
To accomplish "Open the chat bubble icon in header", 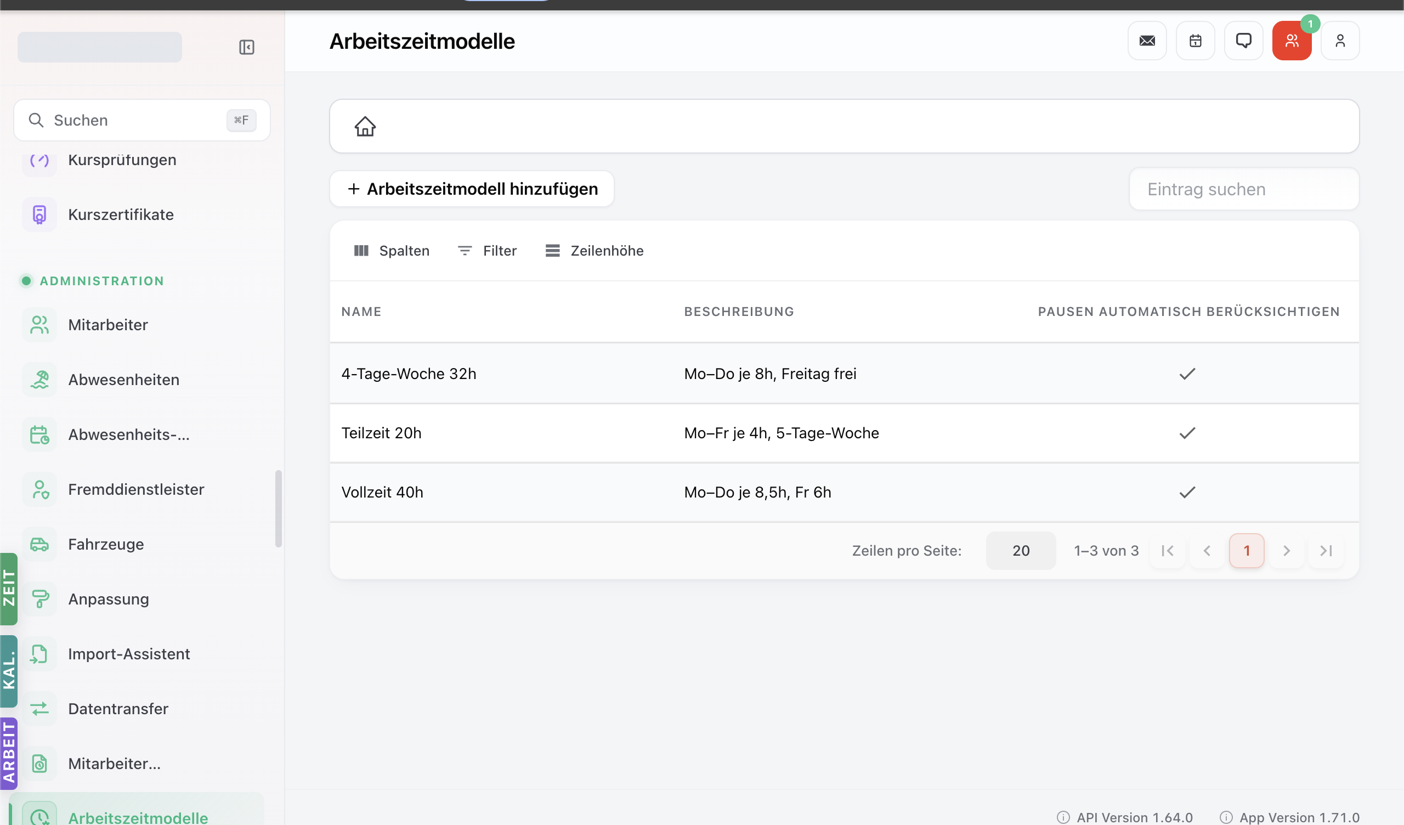I will [x=1243, y=41].
